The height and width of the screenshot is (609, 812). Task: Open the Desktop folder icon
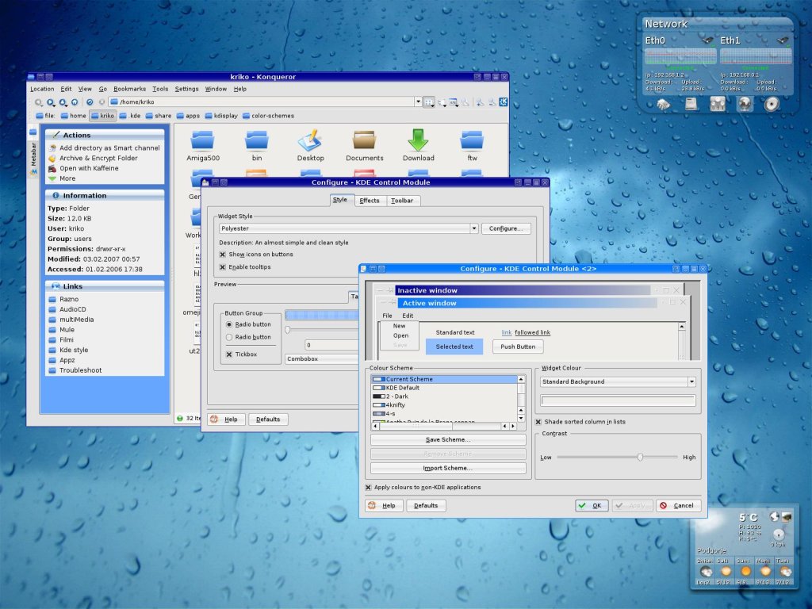pyautogui.click(x=310, y=140)
